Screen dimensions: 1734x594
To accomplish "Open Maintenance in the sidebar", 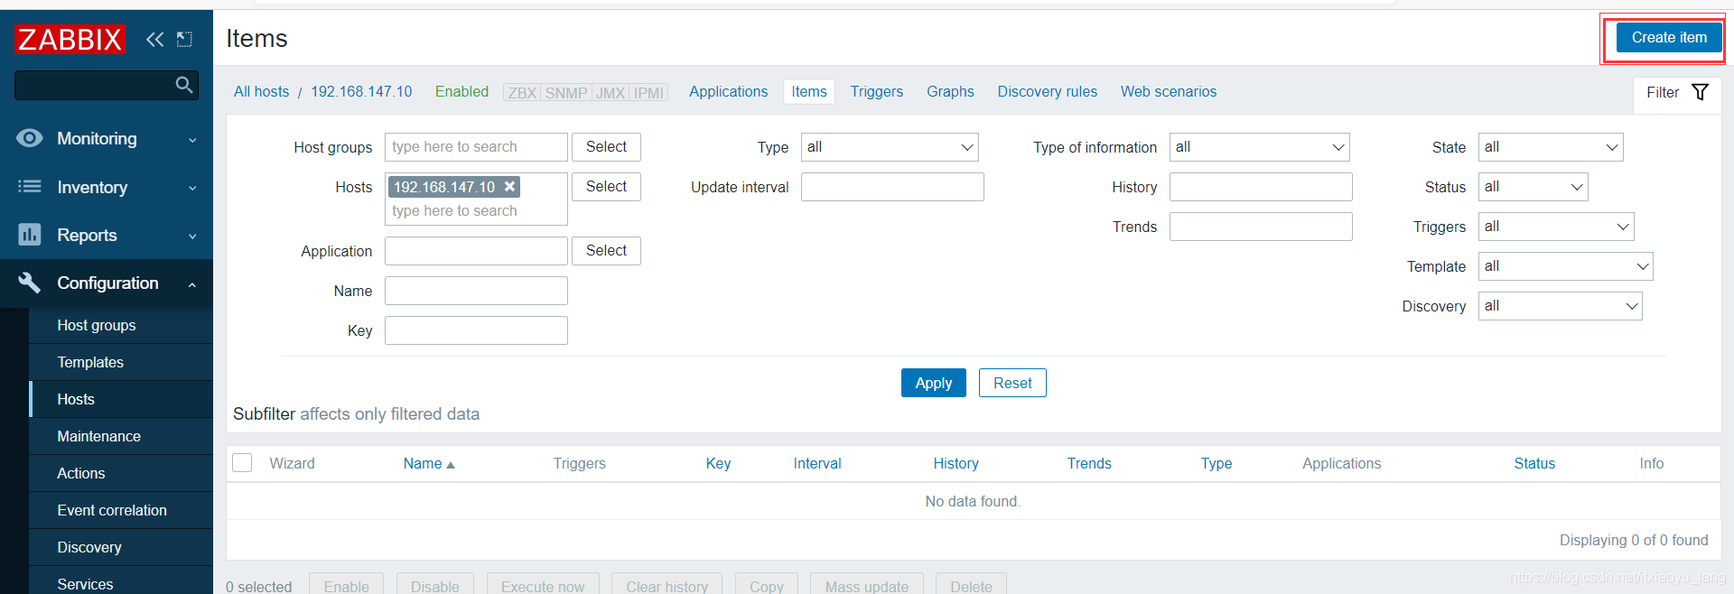I will click(x=121, y=436).
